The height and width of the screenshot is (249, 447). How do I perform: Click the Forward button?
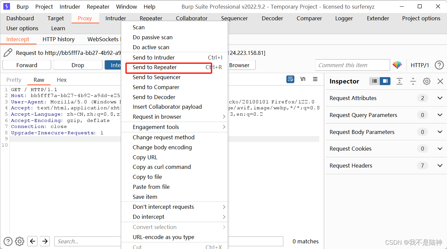click(27, 65)
